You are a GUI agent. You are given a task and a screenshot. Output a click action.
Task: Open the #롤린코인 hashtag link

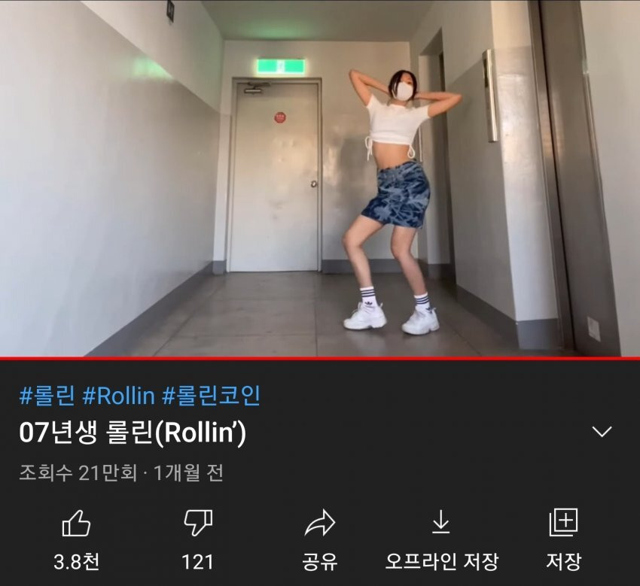pos(211,396)
